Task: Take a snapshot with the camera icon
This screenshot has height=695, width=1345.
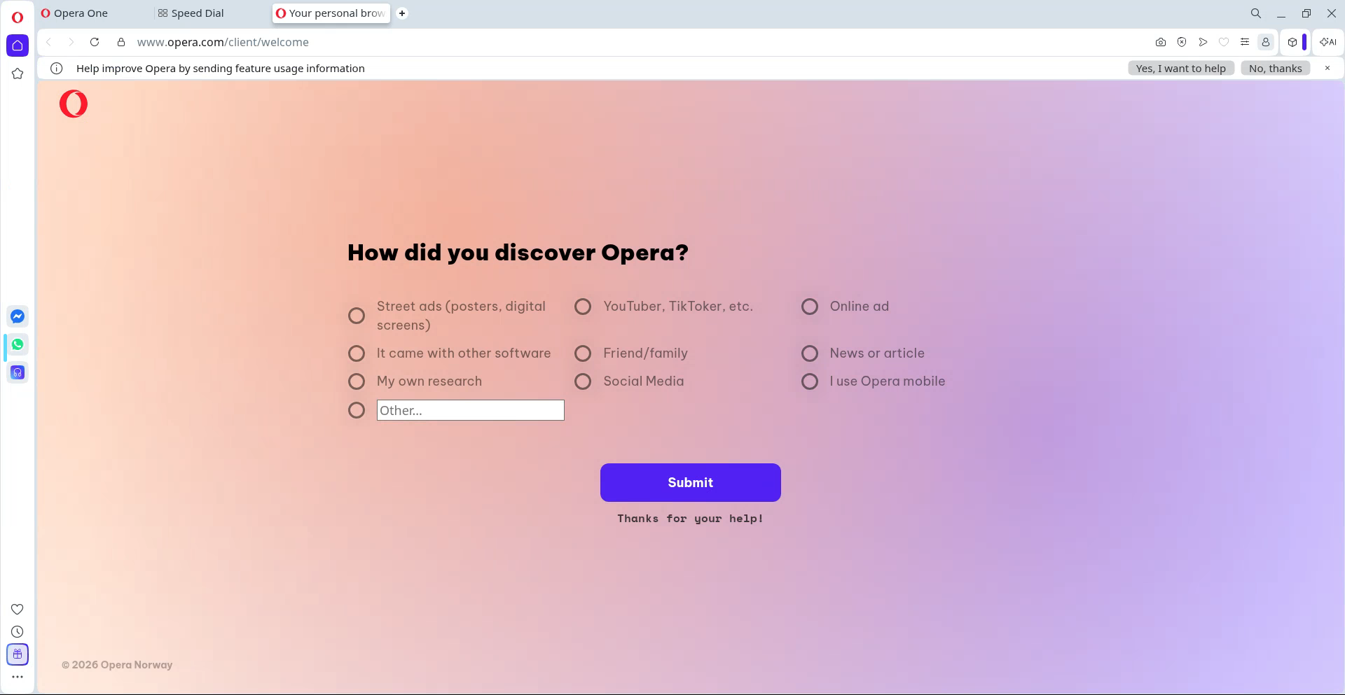Action: tap(1161, 42)
